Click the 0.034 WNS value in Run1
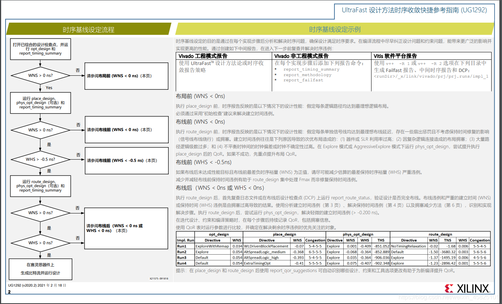This screenshot has height=304, width=502. pos(237,246)
